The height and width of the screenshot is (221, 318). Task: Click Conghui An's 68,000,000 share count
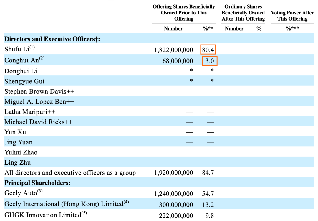point(178,61)
